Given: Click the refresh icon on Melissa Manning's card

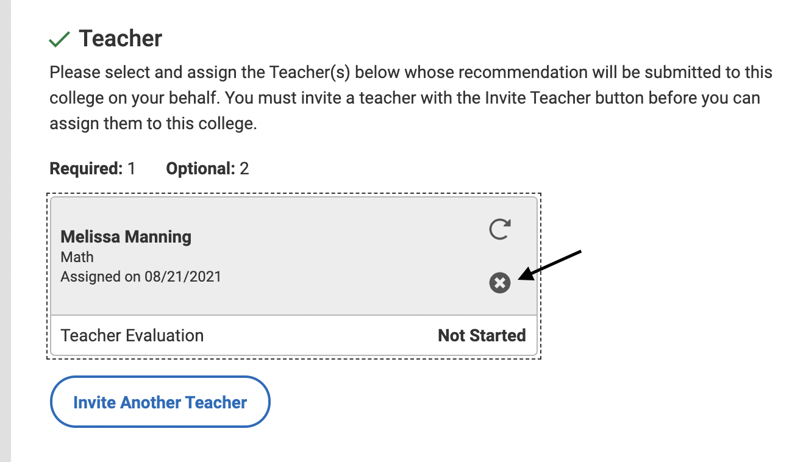Looking at the screenshot, I should pos(499,229).
